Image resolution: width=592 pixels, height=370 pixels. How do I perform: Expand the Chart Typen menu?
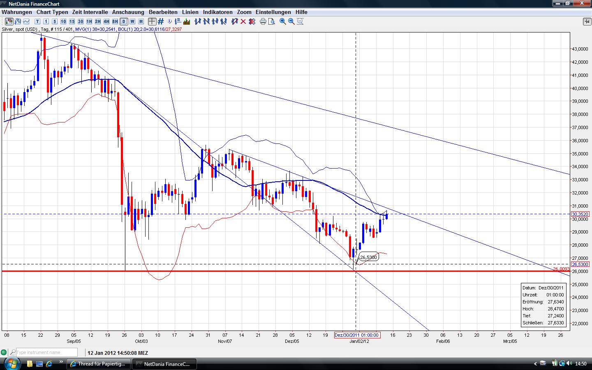point(52,12)
